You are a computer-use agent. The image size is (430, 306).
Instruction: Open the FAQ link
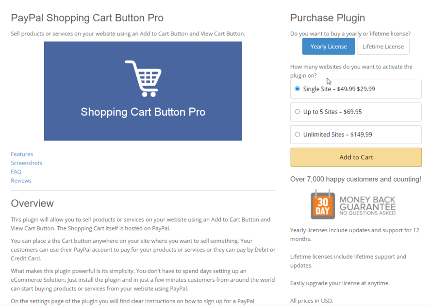tap(16, 171)
